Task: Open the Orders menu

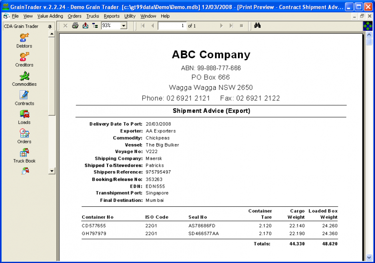Action: 75,16
